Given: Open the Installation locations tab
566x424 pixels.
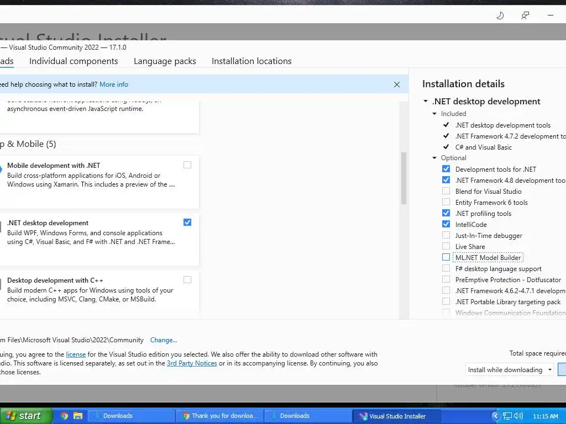Looking at the screenshot, I should (251, 61).
